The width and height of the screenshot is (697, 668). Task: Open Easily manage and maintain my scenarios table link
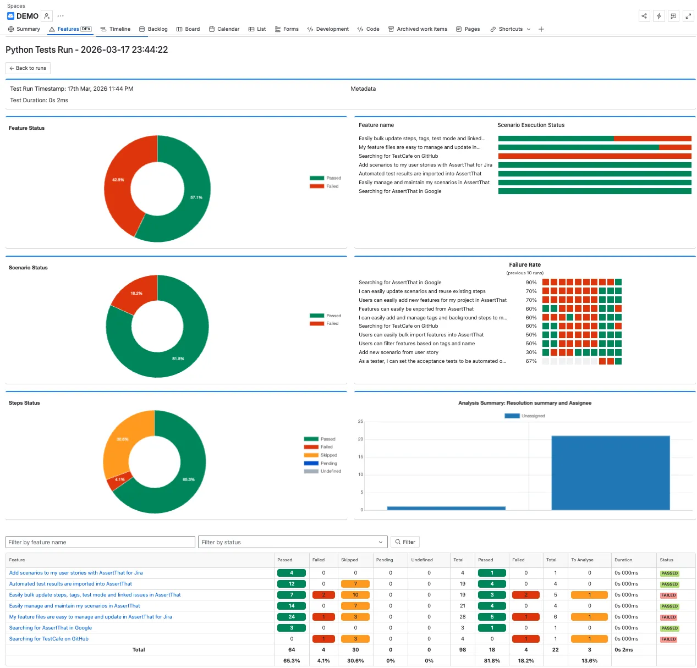coord(74,606)
